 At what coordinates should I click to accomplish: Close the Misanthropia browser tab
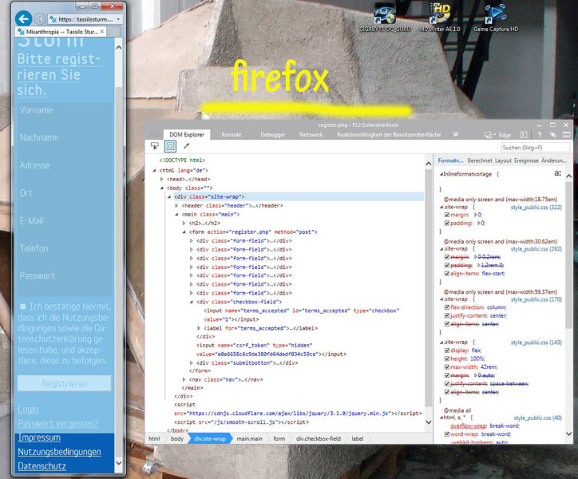coord(102,31)
